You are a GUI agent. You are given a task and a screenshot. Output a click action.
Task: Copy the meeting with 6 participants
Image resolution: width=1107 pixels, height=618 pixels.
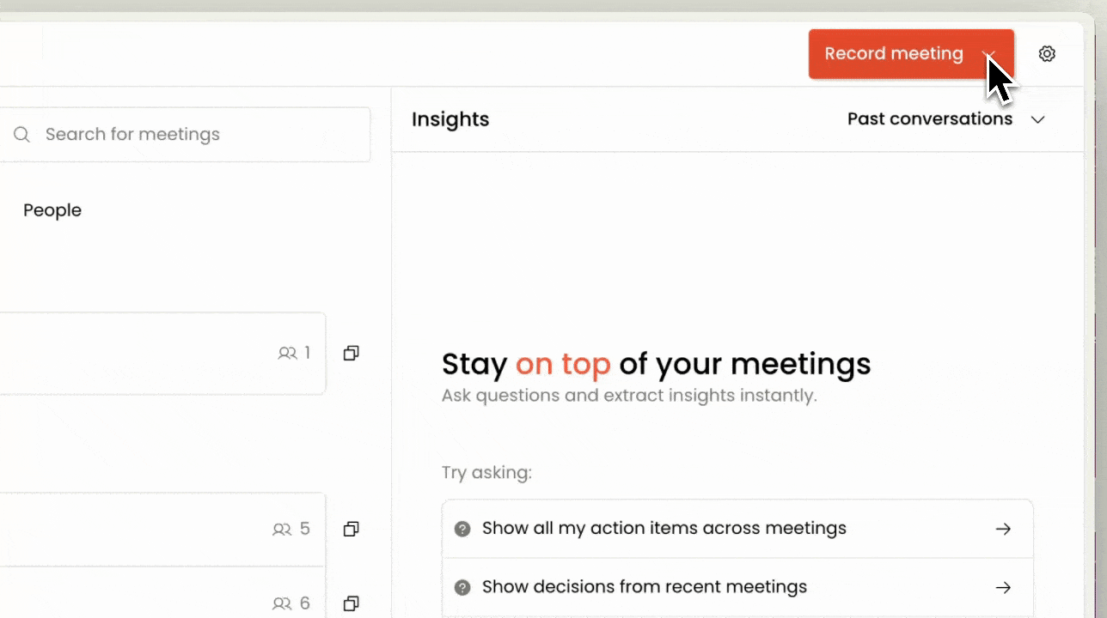(x=351, y=603)
